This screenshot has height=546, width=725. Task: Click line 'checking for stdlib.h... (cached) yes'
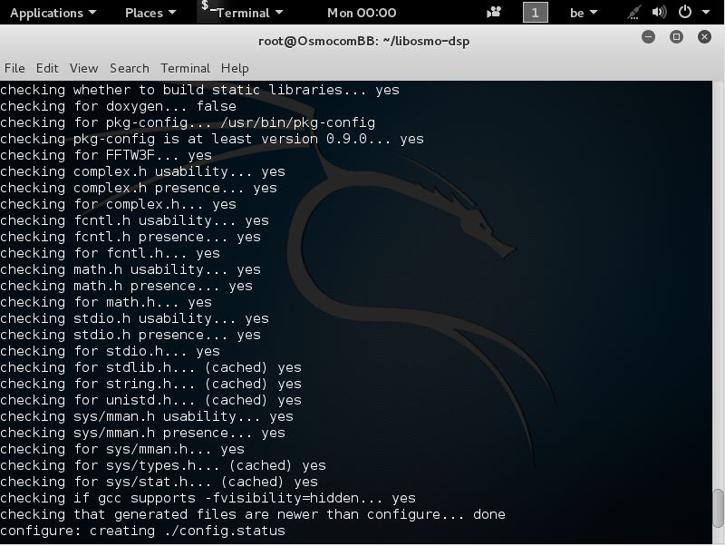(x=150, y=367)
